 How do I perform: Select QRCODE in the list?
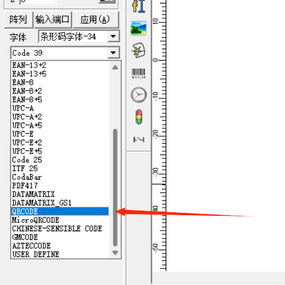60,211
